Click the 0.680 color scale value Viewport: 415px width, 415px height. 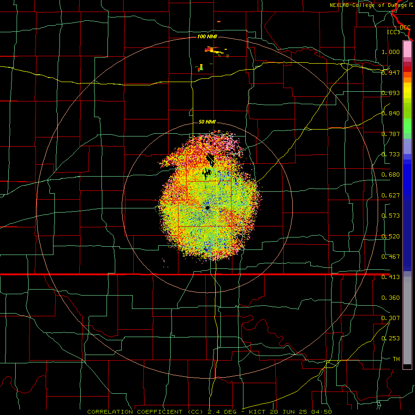click(391, 175)
